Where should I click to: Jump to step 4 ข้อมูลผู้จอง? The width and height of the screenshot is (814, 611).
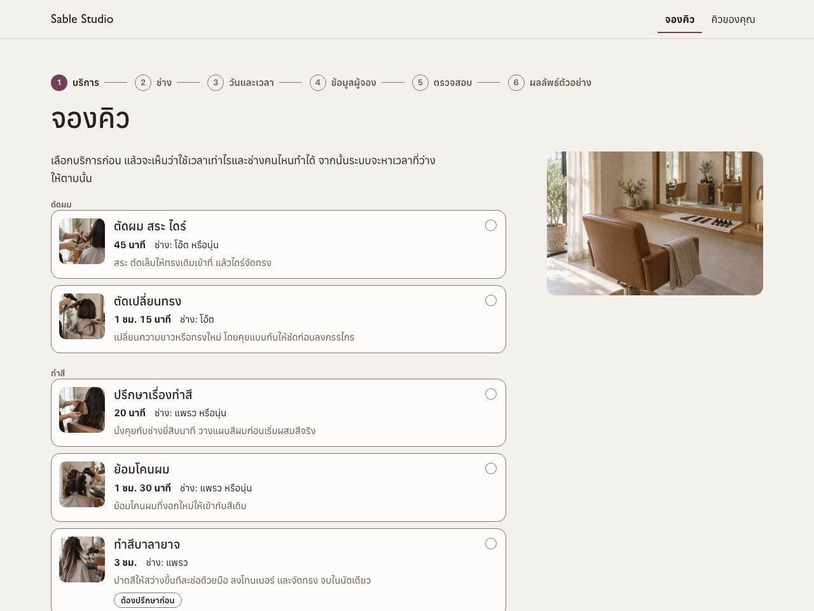343,83
